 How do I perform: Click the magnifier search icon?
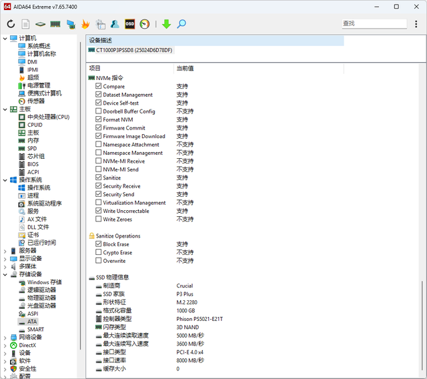[x=181, y=24]
